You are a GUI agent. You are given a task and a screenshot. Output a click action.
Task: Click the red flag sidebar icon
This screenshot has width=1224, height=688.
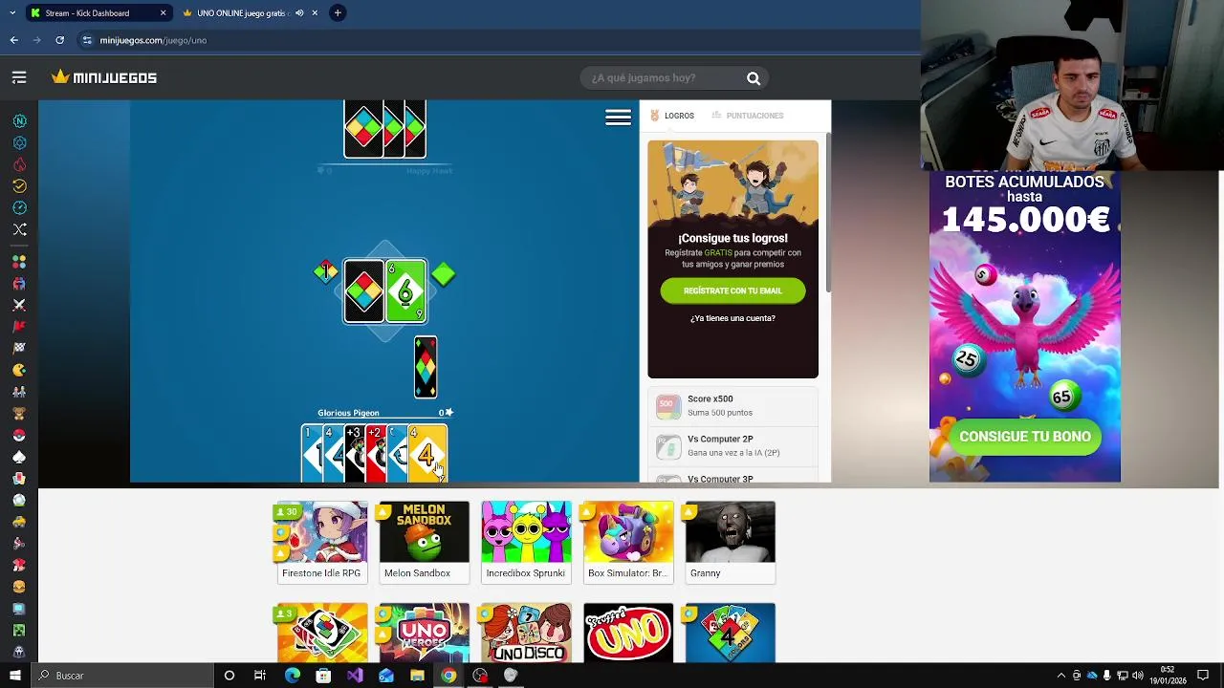pyautogui.click(x=19, y=327)
